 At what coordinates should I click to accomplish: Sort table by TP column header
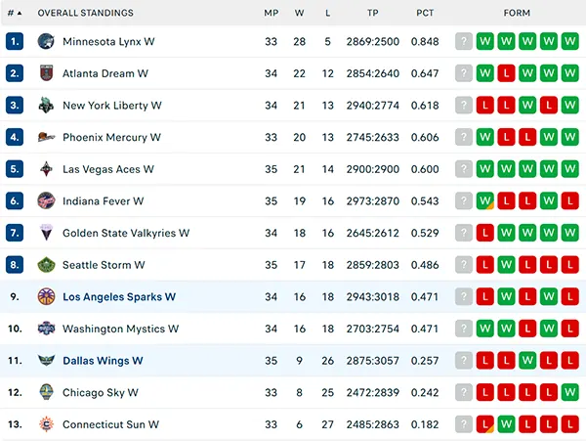pos(373,13)
